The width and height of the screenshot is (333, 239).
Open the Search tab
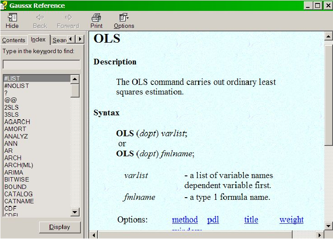pos(60,40)
